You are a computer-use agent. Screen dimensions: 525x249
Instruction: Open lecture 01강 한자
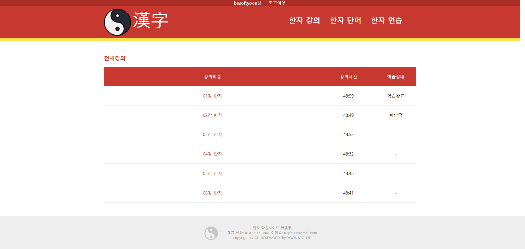[212, 96]
